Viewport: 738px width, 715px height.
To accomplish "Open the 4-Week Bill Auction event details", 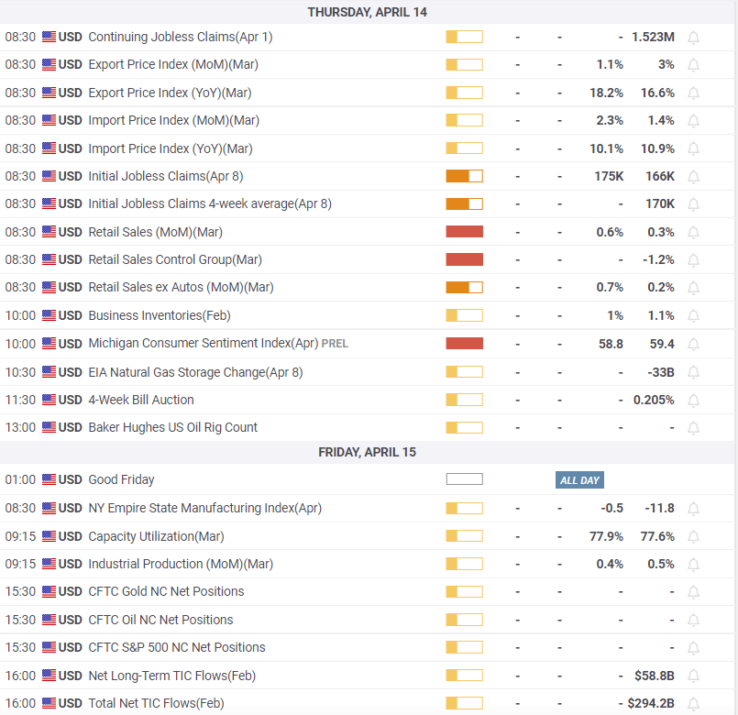I will [140, 400].
